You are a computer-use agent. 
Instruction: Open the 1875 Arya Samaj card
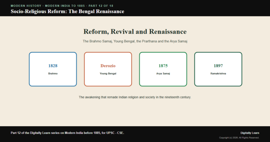(163, 69)
